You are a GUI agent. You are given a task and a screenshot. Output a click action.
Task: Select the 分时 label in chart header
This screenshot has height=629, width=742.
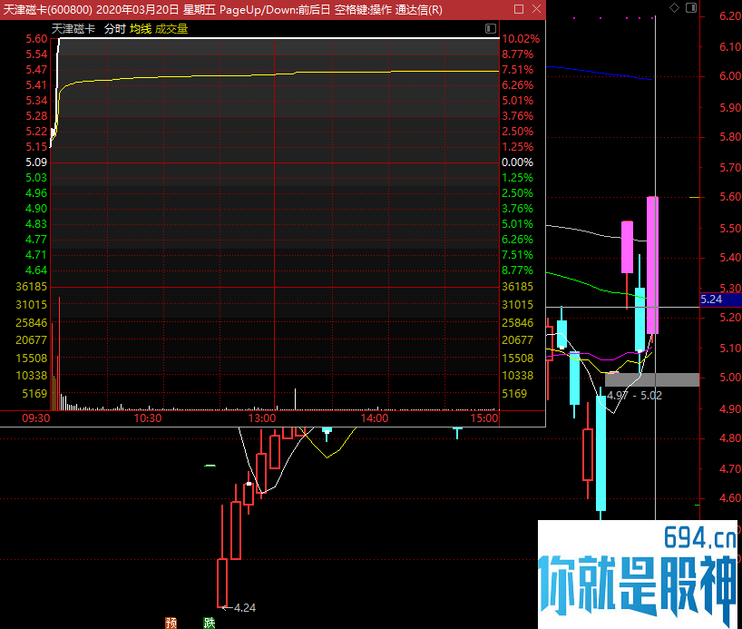114,29
